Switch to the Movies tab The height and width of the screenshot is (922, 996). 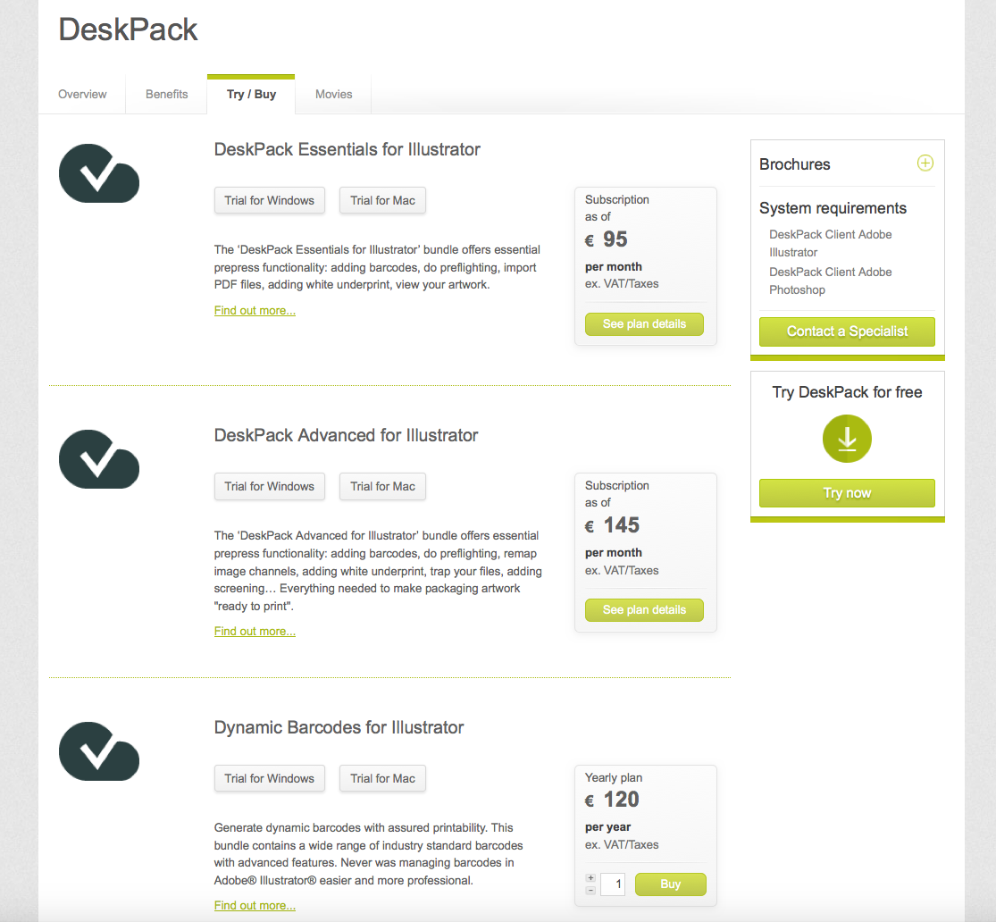pos(333,94)
